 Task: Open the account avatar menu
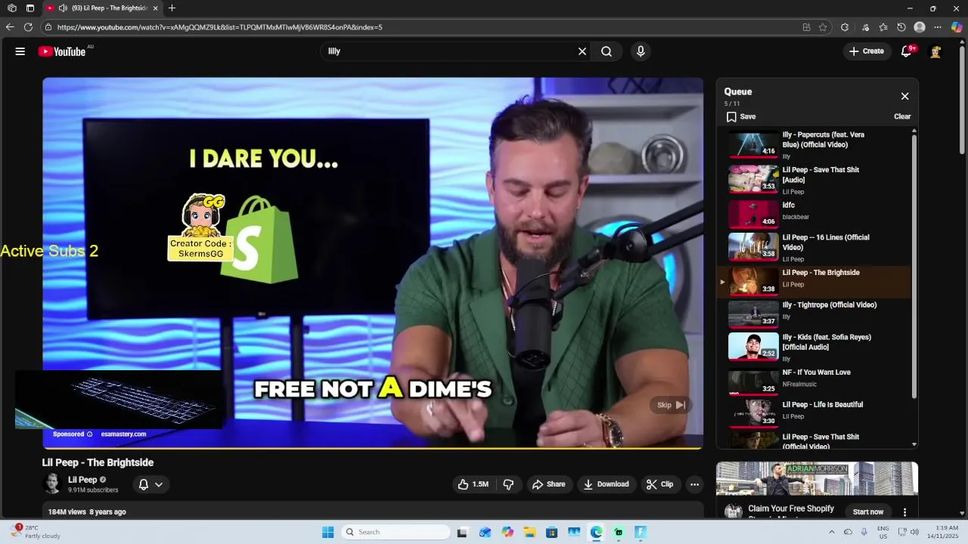tap(935, 51)
